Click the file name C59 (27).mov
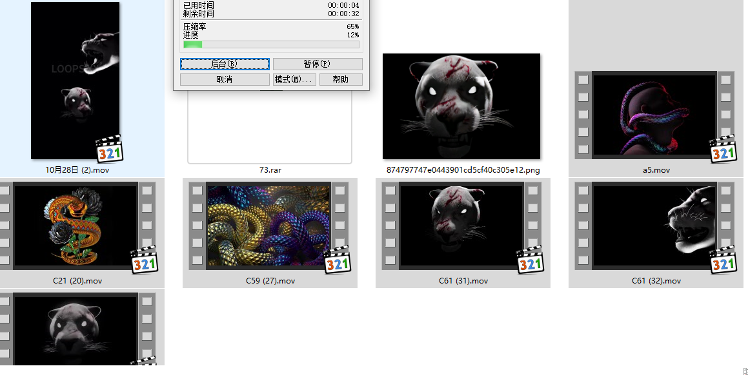This screenshot has height=375, width=748. [270, 281]
